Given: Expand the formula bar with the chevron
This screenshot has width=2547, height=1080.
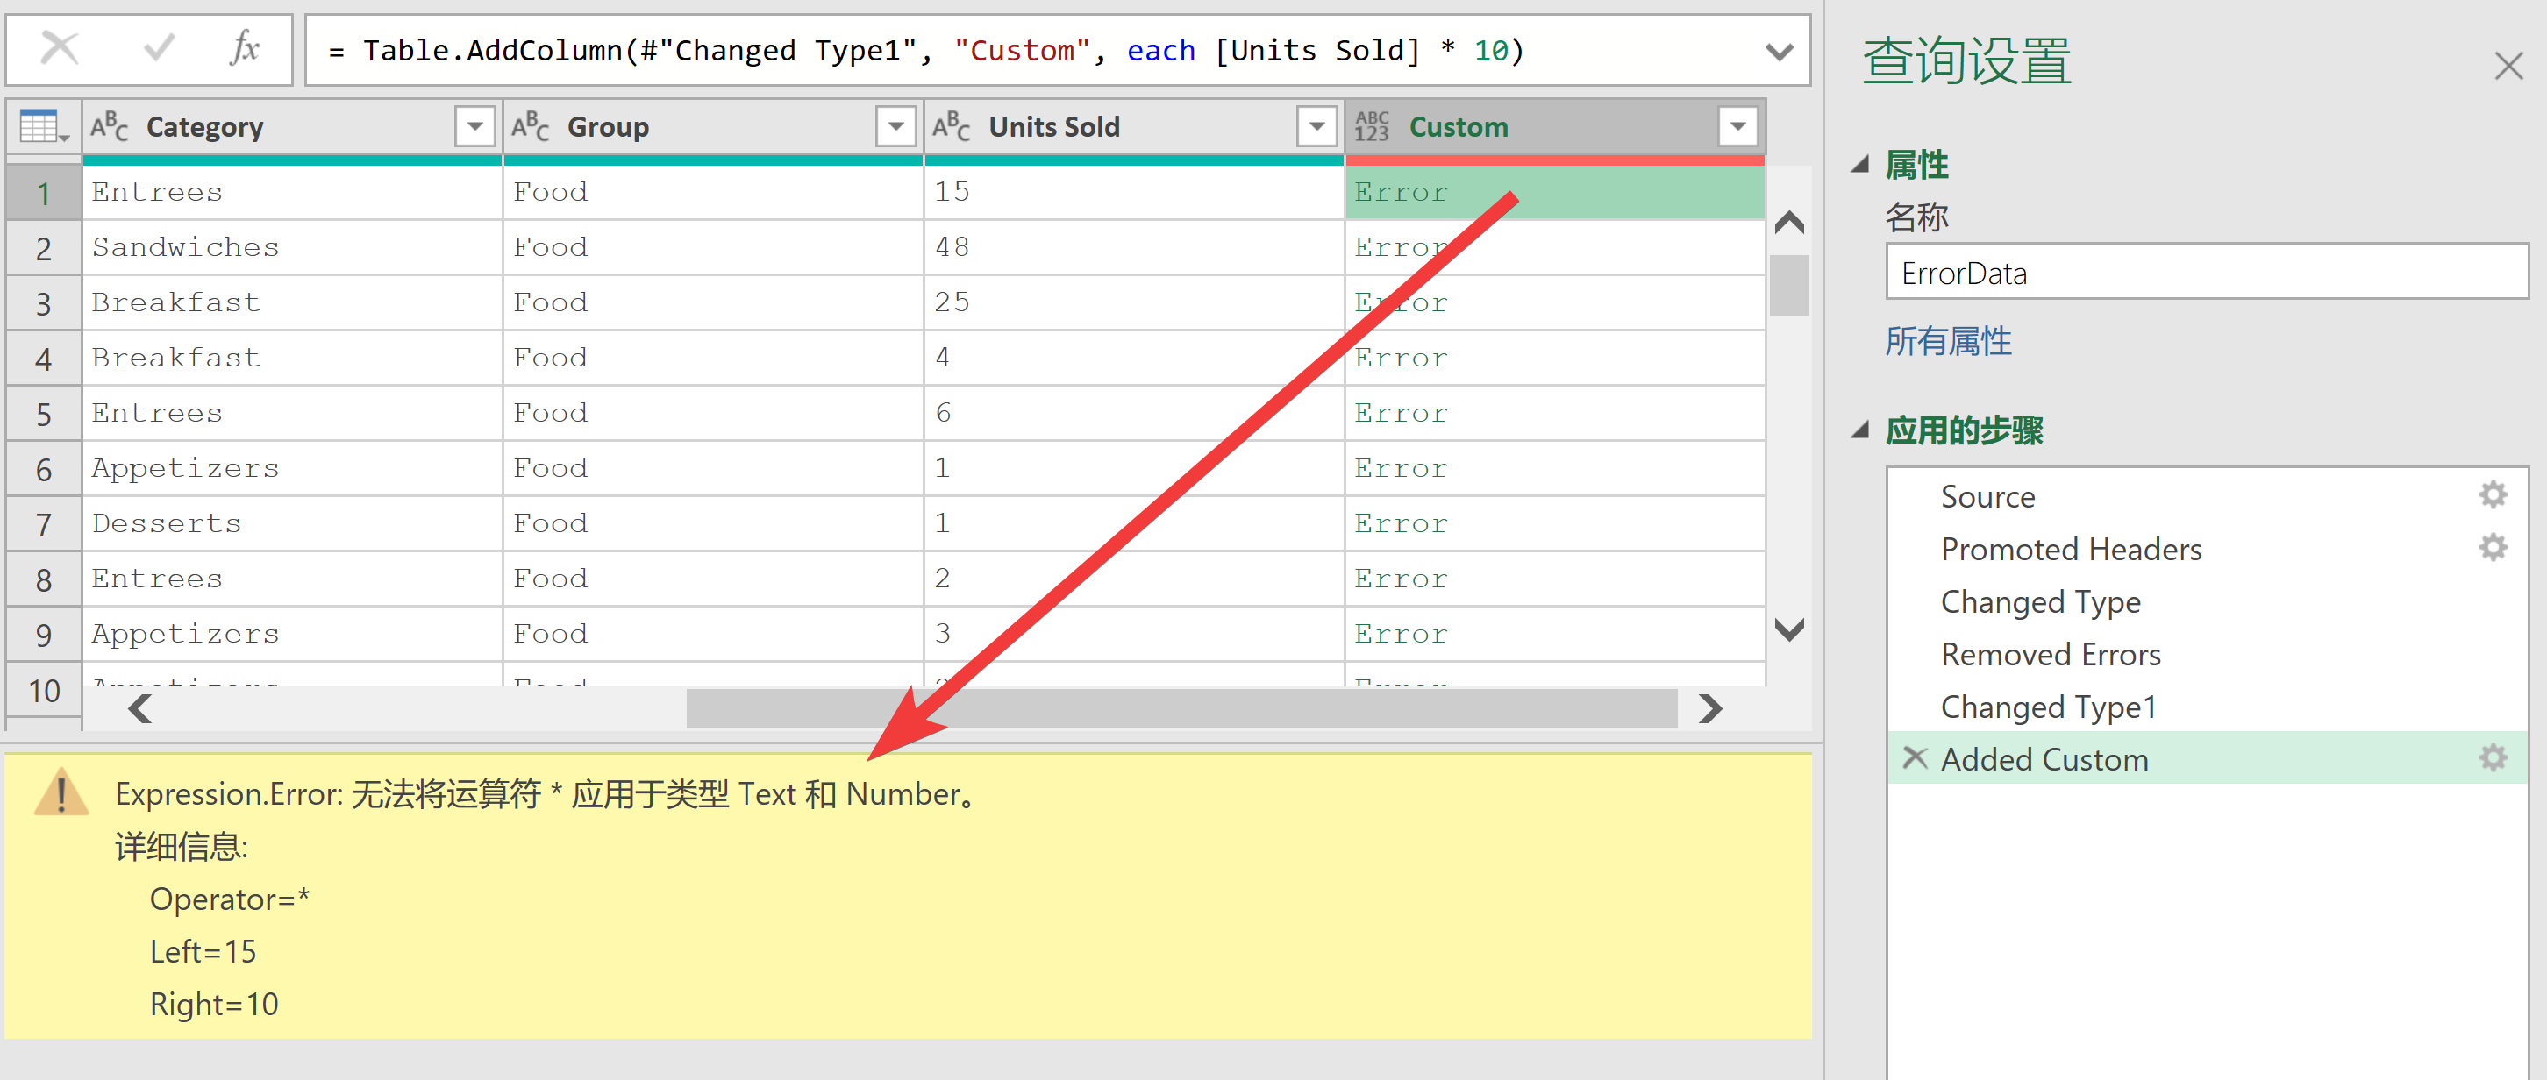Looking at the screenshot, I should [x=1779, y=52].
